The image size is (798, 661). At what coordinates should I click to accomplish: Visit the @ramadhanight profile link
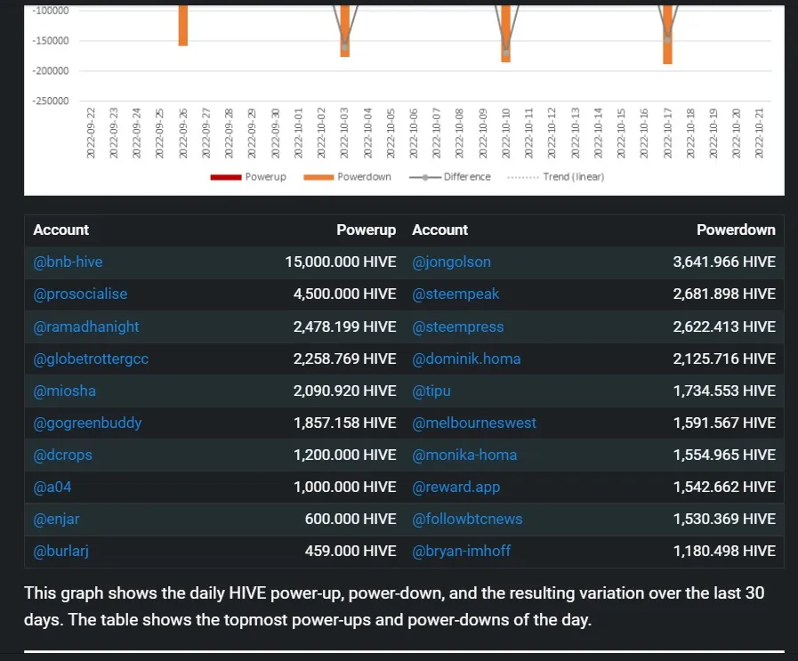86,326
